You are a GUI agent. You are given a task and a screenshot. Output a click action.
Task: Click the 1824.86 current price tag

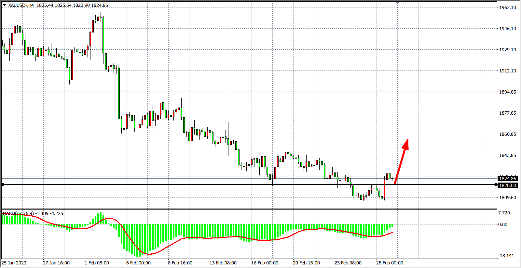pyautogui.click(x=507, y=179)
